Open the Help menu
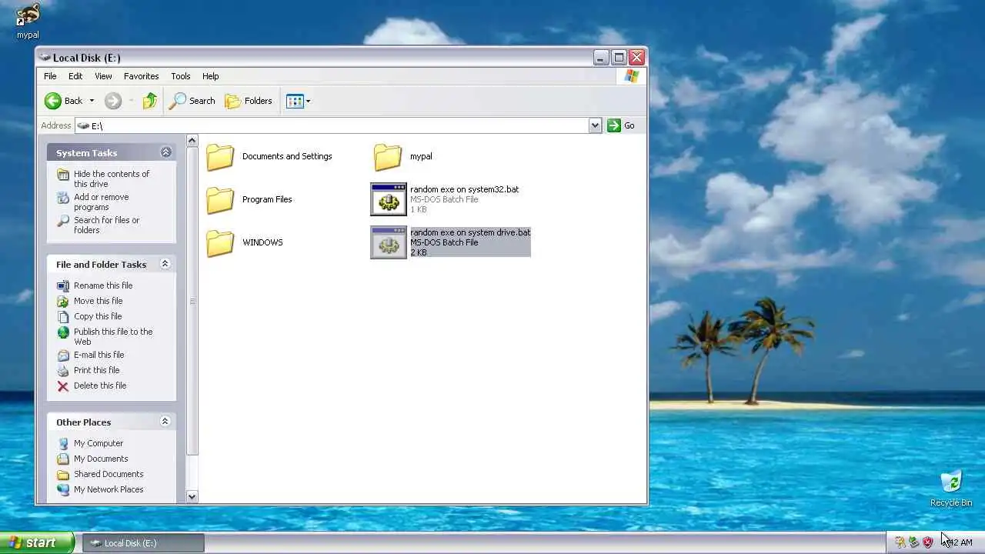This screenshot has height=554, width=985. (x=210, y=76)
